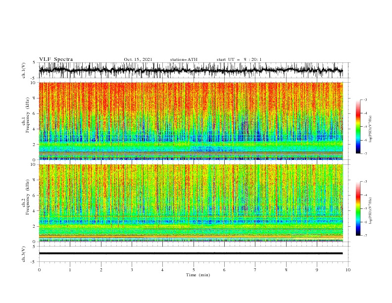Screen dimensions: 392x303
Task: Click ch.1 frequency tick label "4"
Action: [35, 129]
